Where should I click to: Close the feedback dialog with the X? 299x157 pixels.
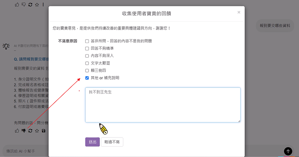pyautogui.click(x=239, y=12)
